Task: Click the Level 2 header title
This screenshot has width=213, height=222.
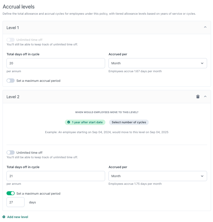Action: pyautogui.click(x=13, y=97)
